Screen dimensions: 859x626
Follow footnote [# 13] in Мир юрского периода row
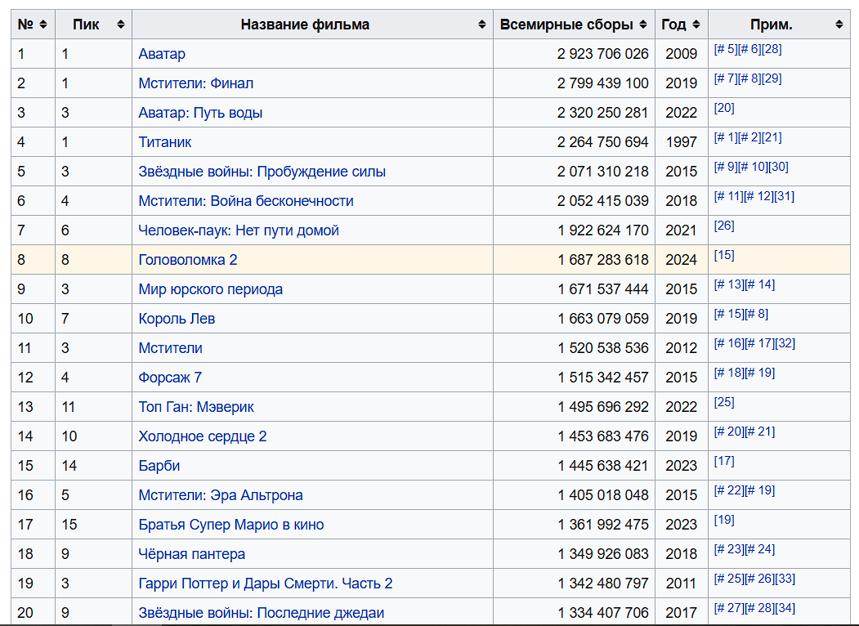(729, 284)
